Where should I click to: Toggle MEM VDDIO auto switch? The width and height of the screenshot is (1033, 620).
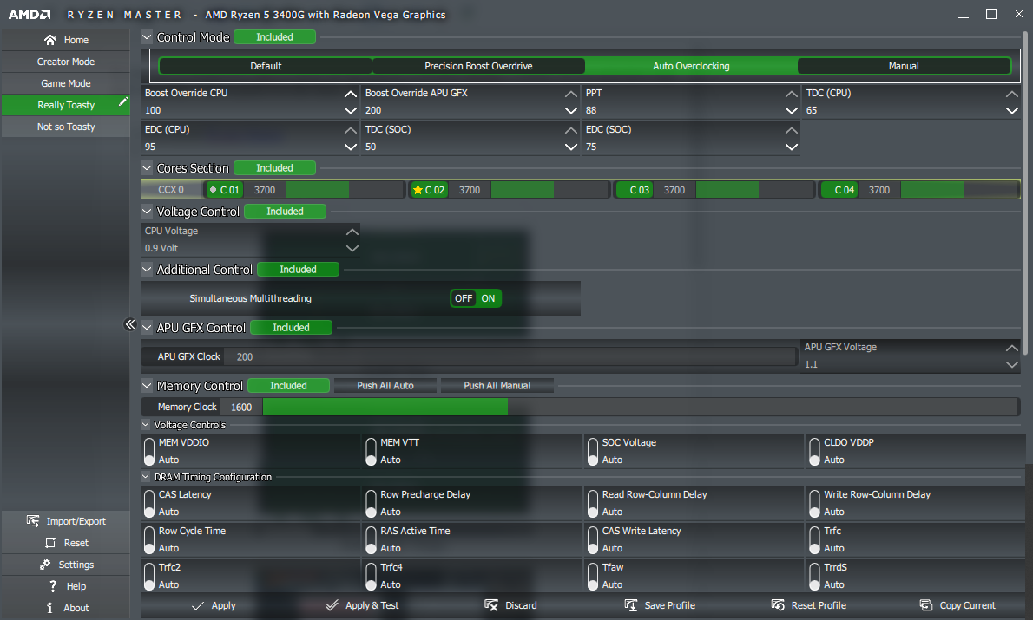(149, 452)
